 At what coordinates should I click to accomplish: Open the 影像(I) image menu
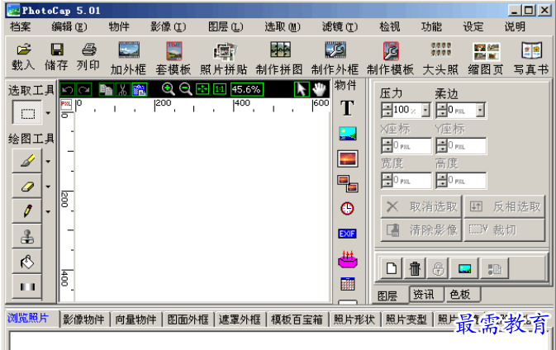[168, 26]
